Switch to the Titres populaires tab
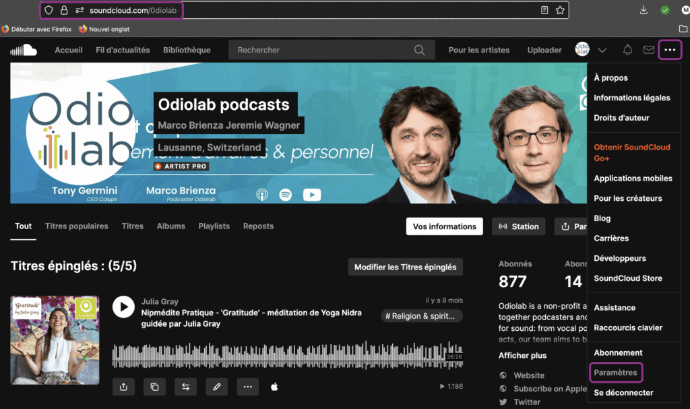 pyautogui.click(x=77, y=226)
